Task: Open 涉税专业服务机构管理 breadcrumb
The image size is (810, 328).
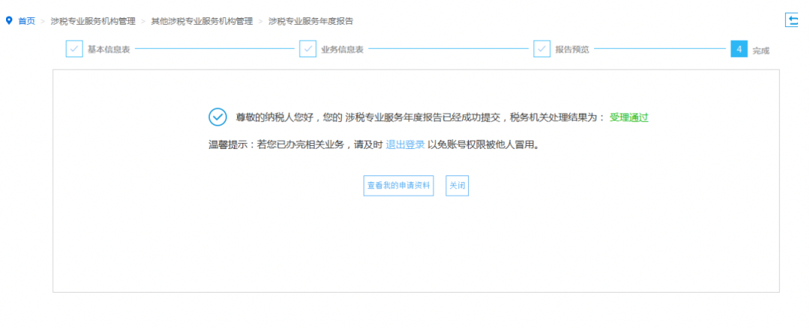Action: click(93, 21)
